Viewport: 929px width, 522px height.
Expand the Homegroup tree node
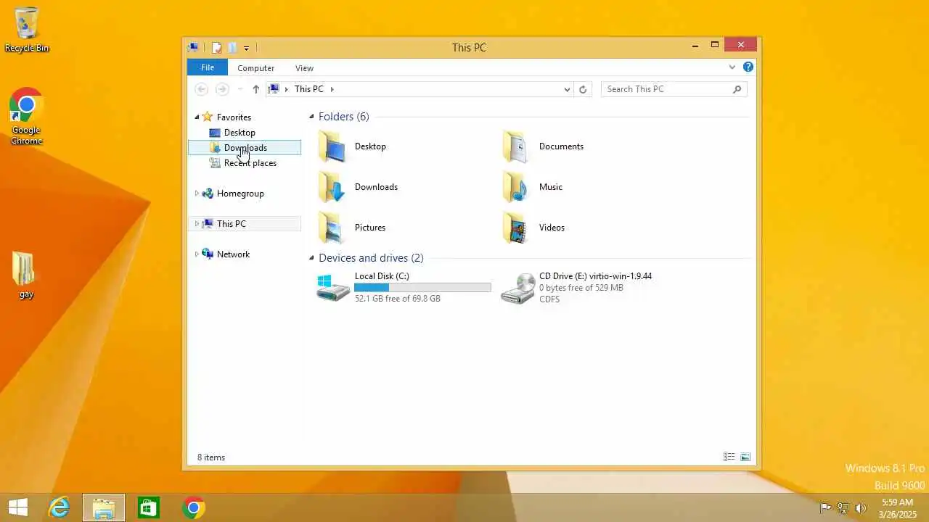coord(197,194)
